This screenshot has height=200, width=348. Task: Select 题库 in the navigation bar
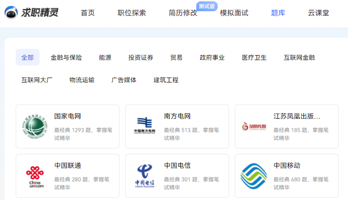[278, 13]
